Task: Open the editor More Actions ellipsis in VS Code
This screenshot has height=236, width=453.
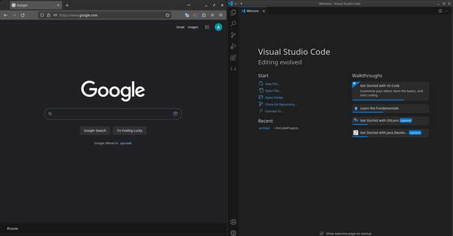Action: [446, 11]
